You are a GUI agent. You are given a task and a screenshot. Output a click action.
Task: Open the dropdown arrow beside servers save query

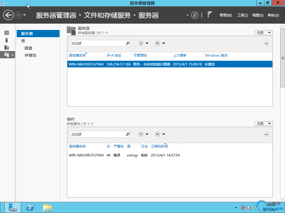pyautogui.click(x=164, y=43)
